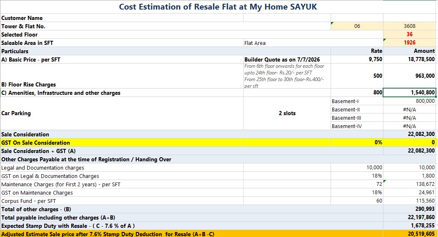Select GST on Legal amount '1,800'
The image size is (438, 237).
click(x=410, y=176)
